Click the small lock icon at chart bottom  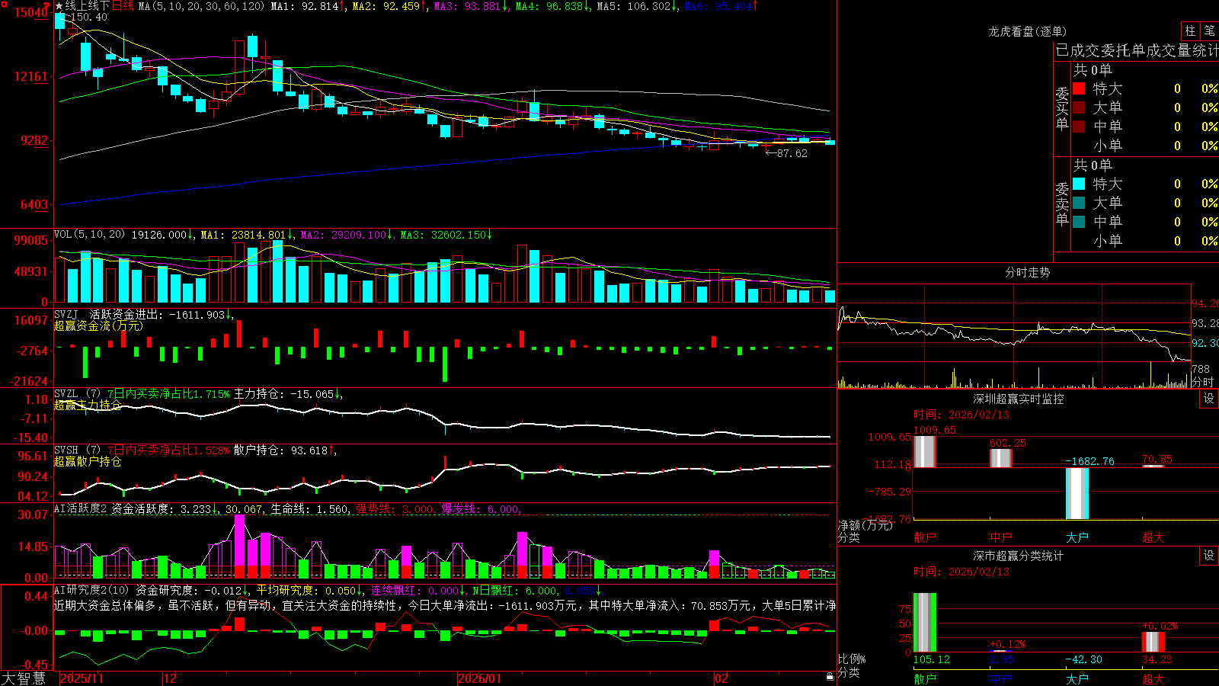click(x=830, y=677)
